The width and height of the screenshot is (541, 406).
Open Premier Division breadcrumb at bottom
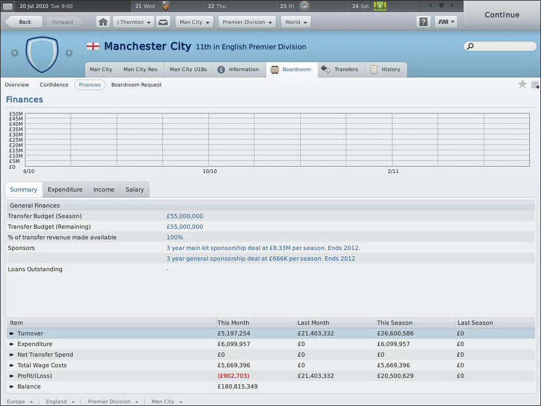113,402
